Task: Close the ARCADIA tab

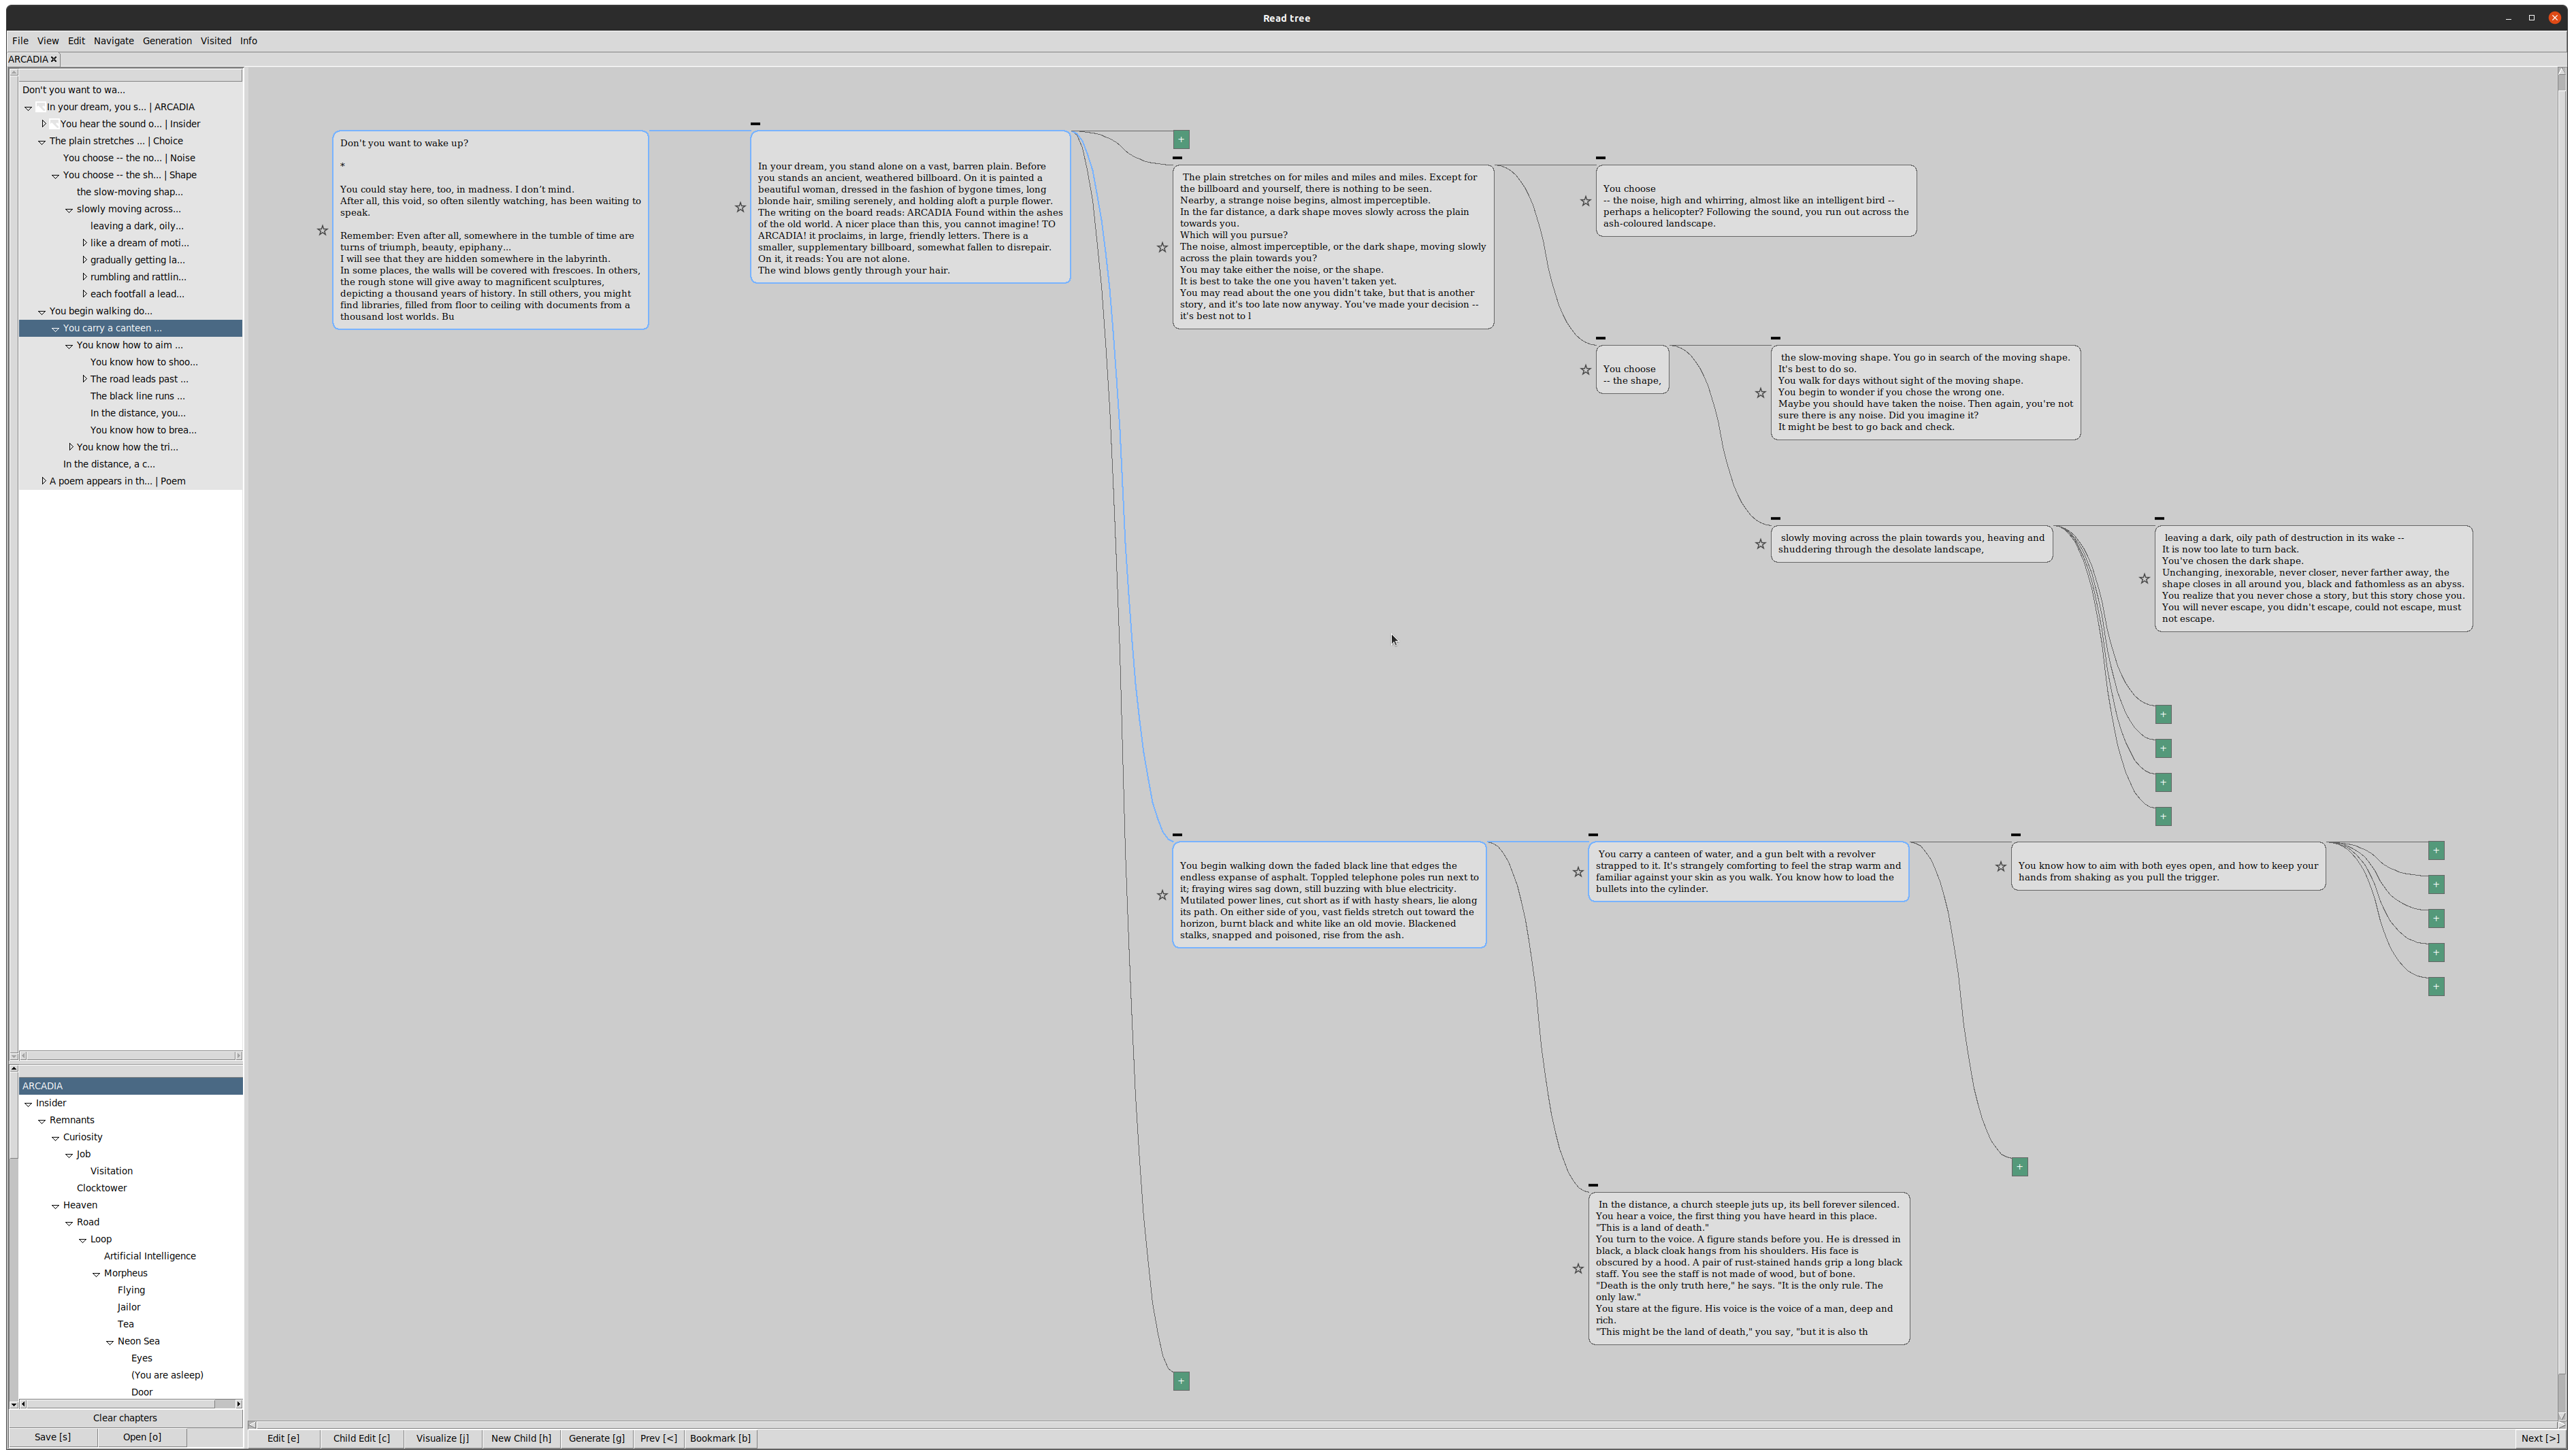Action: [x=54, y=59]
